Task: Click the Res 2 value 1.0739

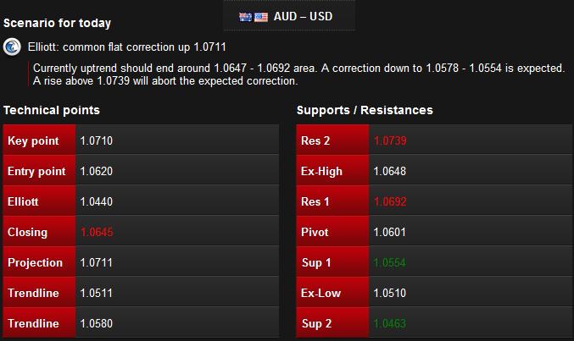Action: (390, 140)
